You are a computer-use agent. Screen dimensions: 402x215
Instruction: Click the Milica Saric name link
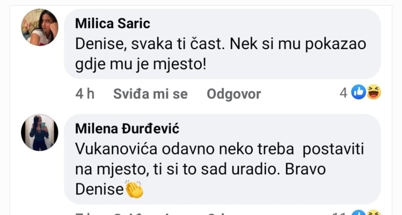tap(112, 24)
